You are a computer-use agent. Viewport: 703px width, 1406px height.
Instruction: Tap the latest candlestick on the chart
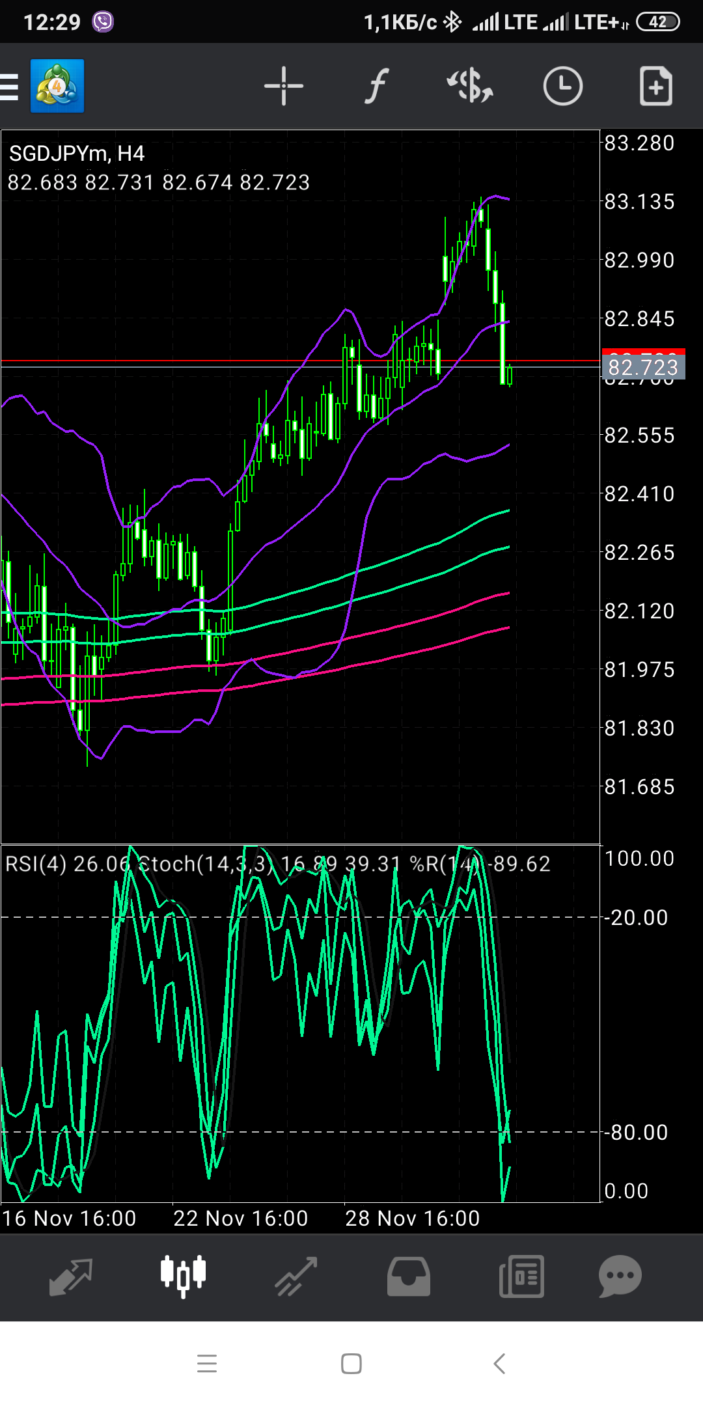point(510,376)
